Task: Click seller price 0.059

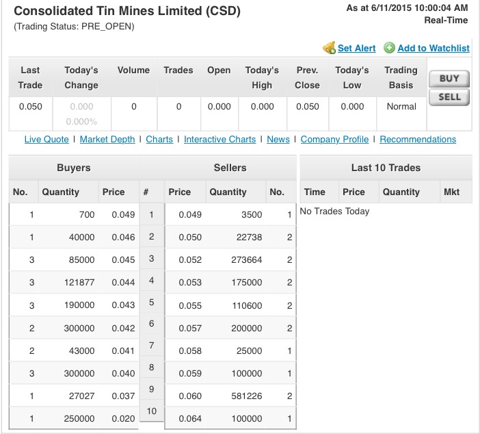Action: [190, 373]
